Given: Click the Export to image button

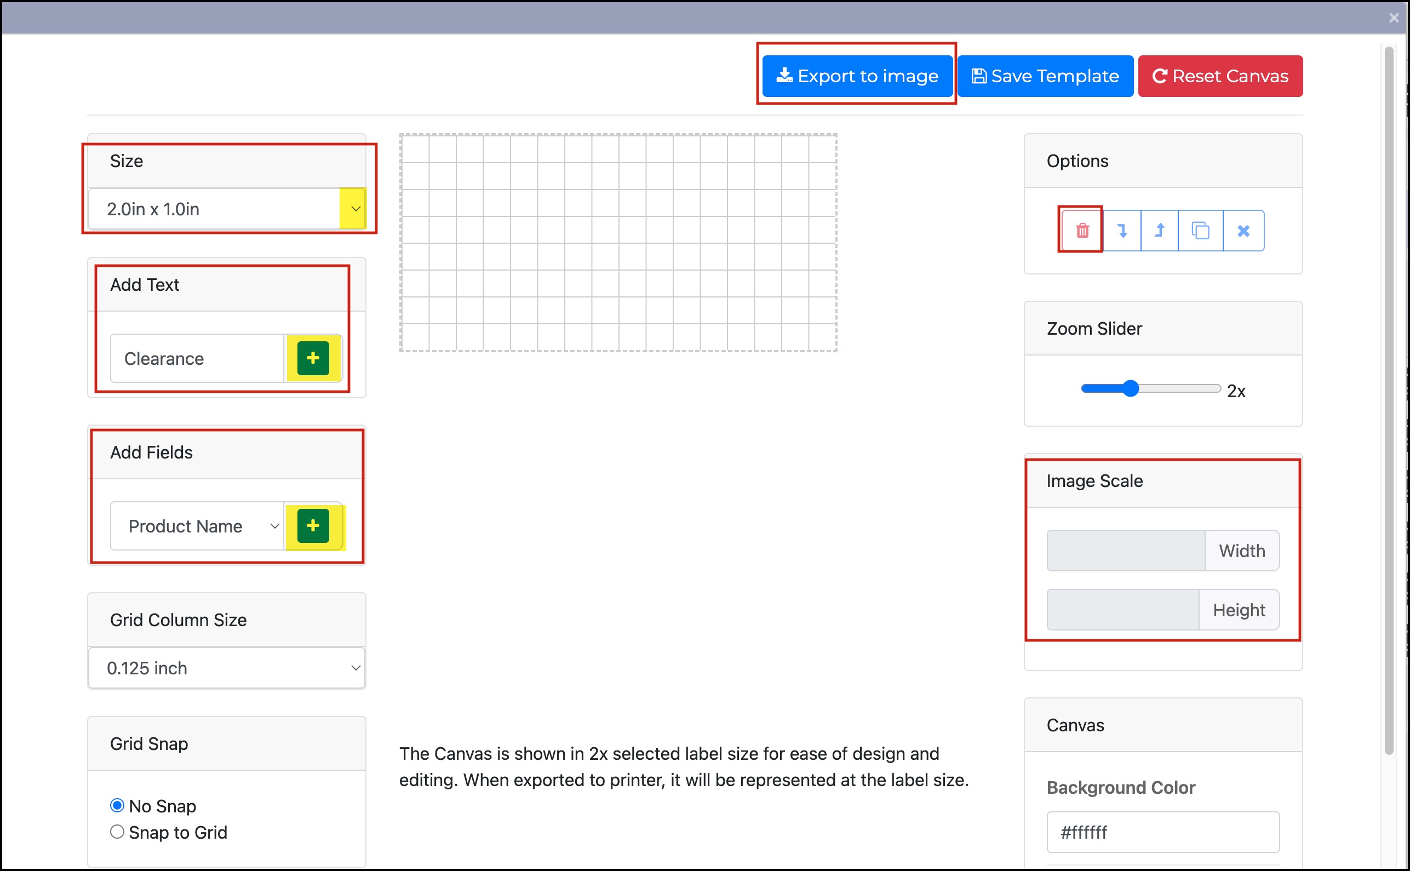Looking at the screenshot, I should (x=857, y=76).
